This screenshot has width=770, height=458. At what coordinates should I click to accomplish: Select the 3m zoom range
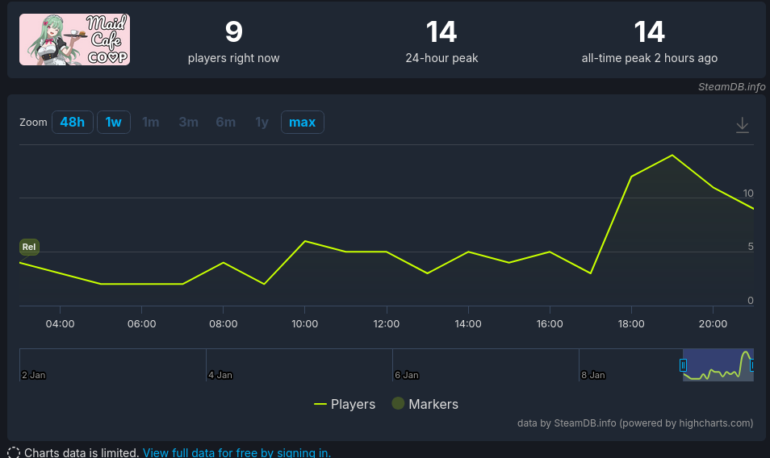(x=189, y=122)
